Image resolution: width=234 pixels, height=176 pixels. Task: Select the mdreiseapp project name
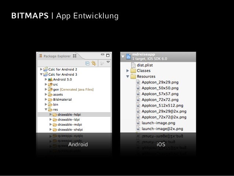[143, 54]
